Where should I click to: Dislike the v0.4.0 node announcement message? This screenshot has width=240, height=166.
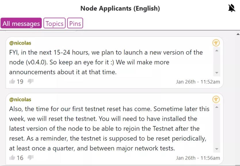click(31, 81)
